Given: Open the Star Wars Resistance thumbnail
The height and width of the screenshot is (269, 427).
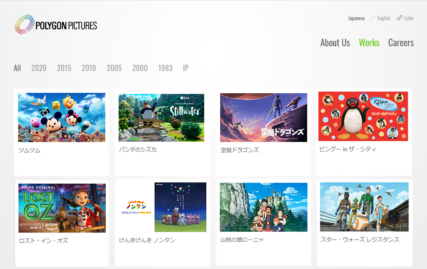Looking at the screenshot, I should point(364,207).
